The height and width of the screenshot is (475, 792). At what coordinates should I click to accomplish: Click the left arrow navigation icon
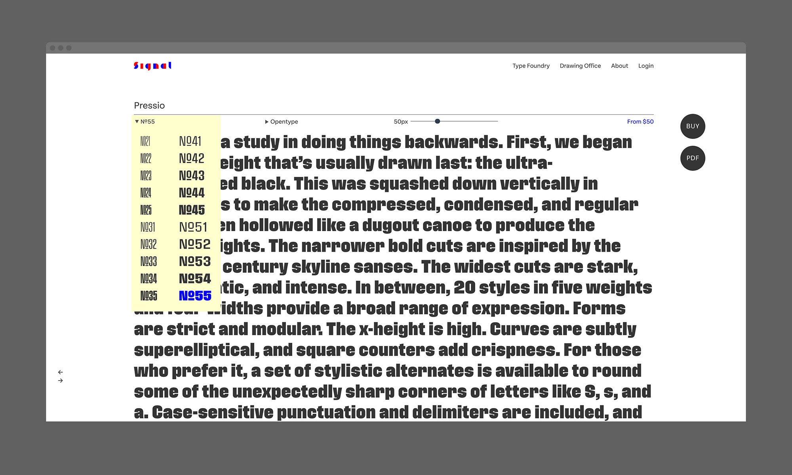click(60, 372)
